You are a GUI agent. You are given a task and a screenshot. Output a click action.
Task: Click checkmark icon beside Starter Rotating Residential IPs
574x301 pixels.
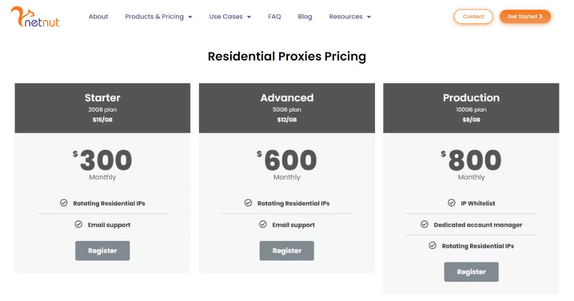64,203
